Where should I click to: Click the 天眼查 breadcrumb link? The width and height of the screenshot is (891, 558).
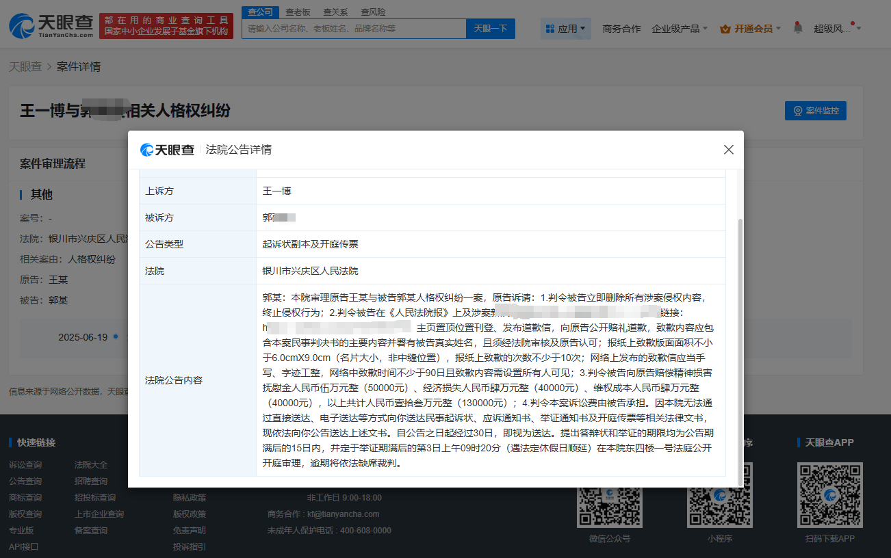25,67
